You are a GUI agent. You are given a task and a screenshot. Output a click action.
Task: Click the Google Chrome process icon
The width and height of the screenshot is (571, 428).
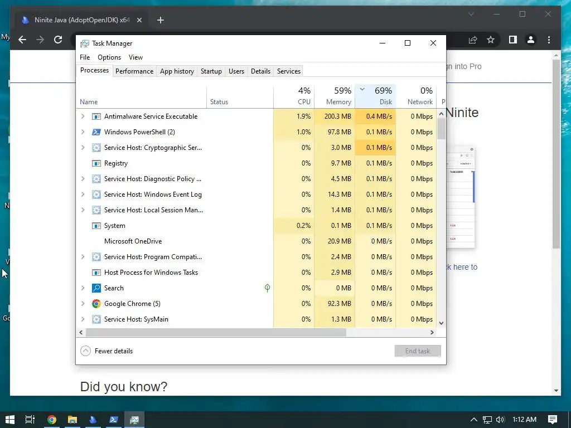(x=96, y=304)
